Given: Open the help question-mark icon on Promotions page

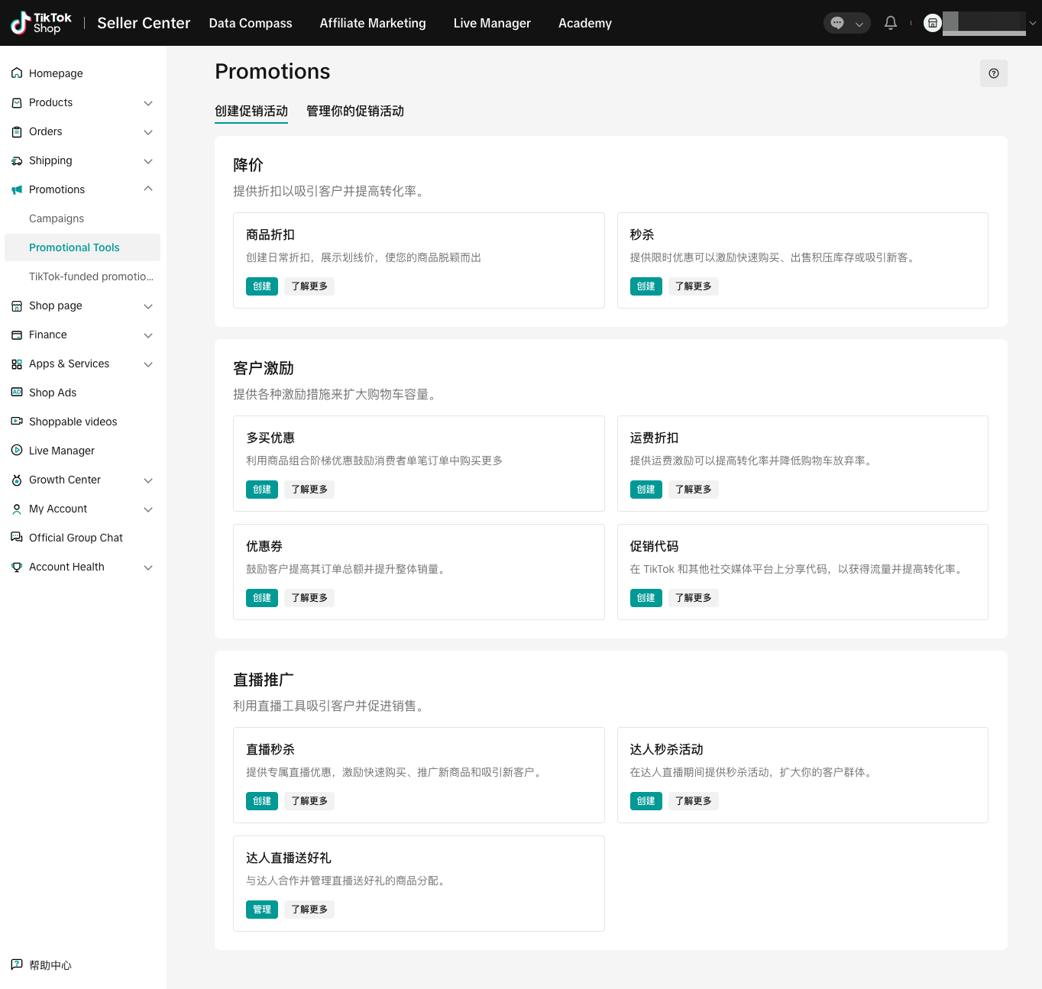Looking at the screenshot, I should pos(994,73).
